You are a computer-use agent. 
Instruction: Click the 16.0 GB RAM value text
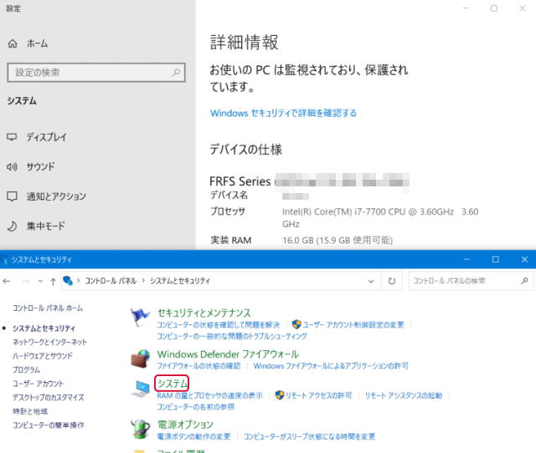[338, 241]
